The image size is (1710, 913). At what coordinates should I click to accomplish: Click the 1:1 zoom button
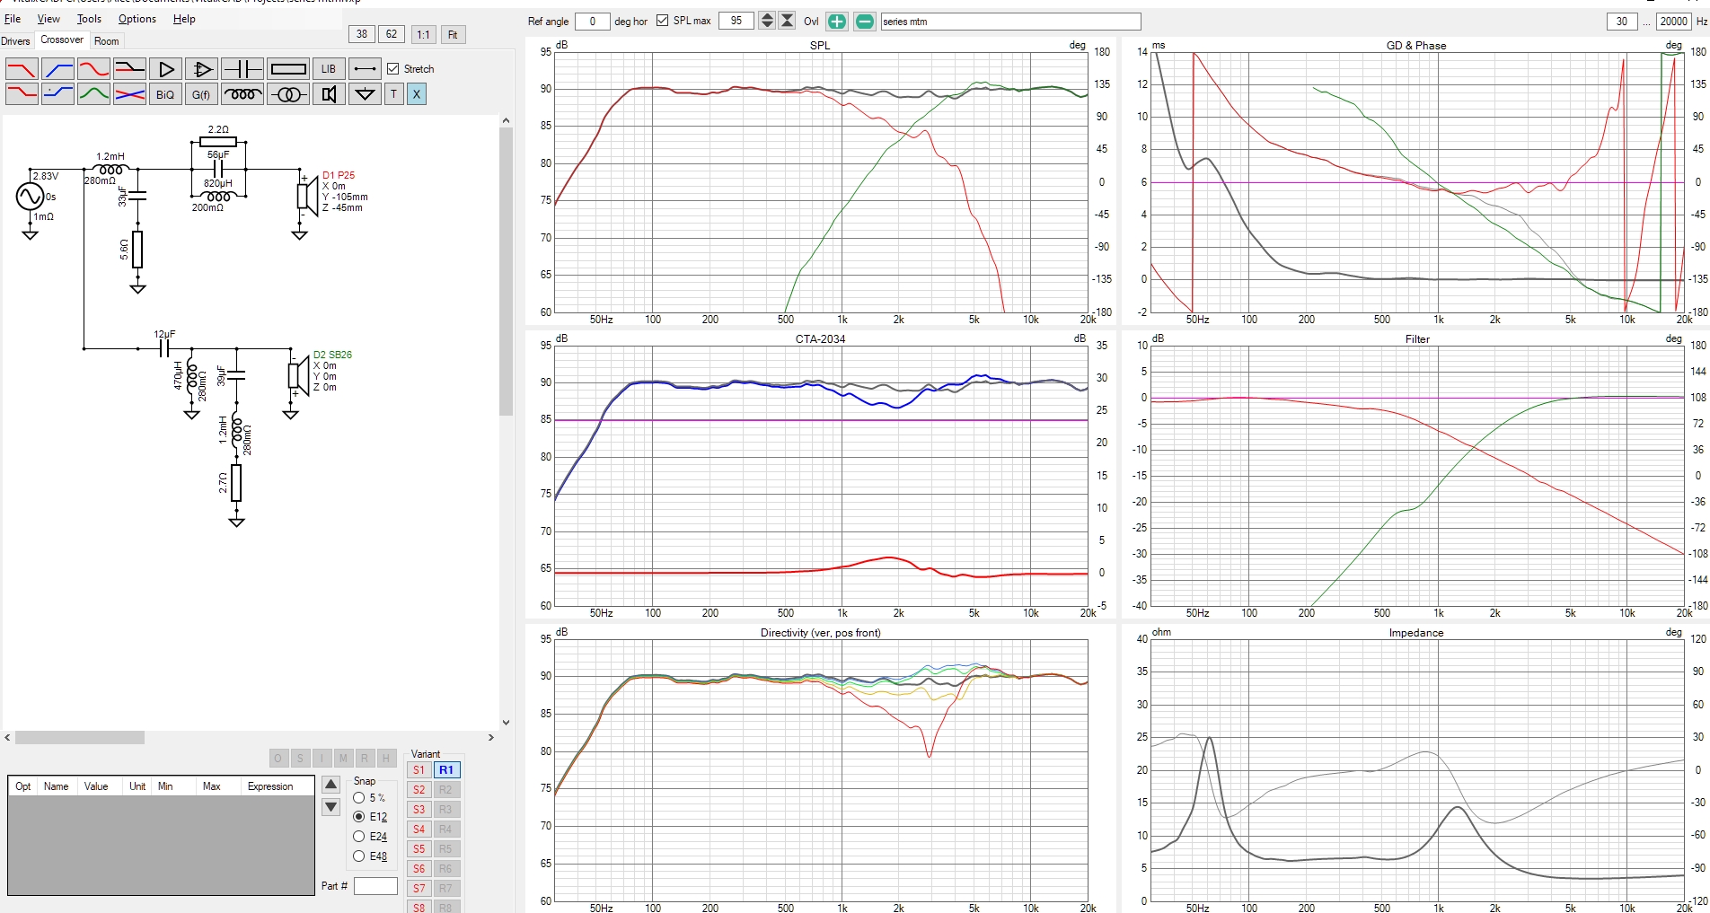pyautogui.click(x=423, y=34)
